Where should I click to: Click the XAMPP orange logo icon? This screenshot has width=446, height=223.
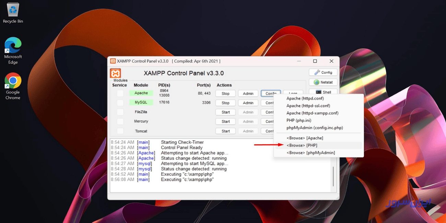pyautogui.click(x=116, y=73)
